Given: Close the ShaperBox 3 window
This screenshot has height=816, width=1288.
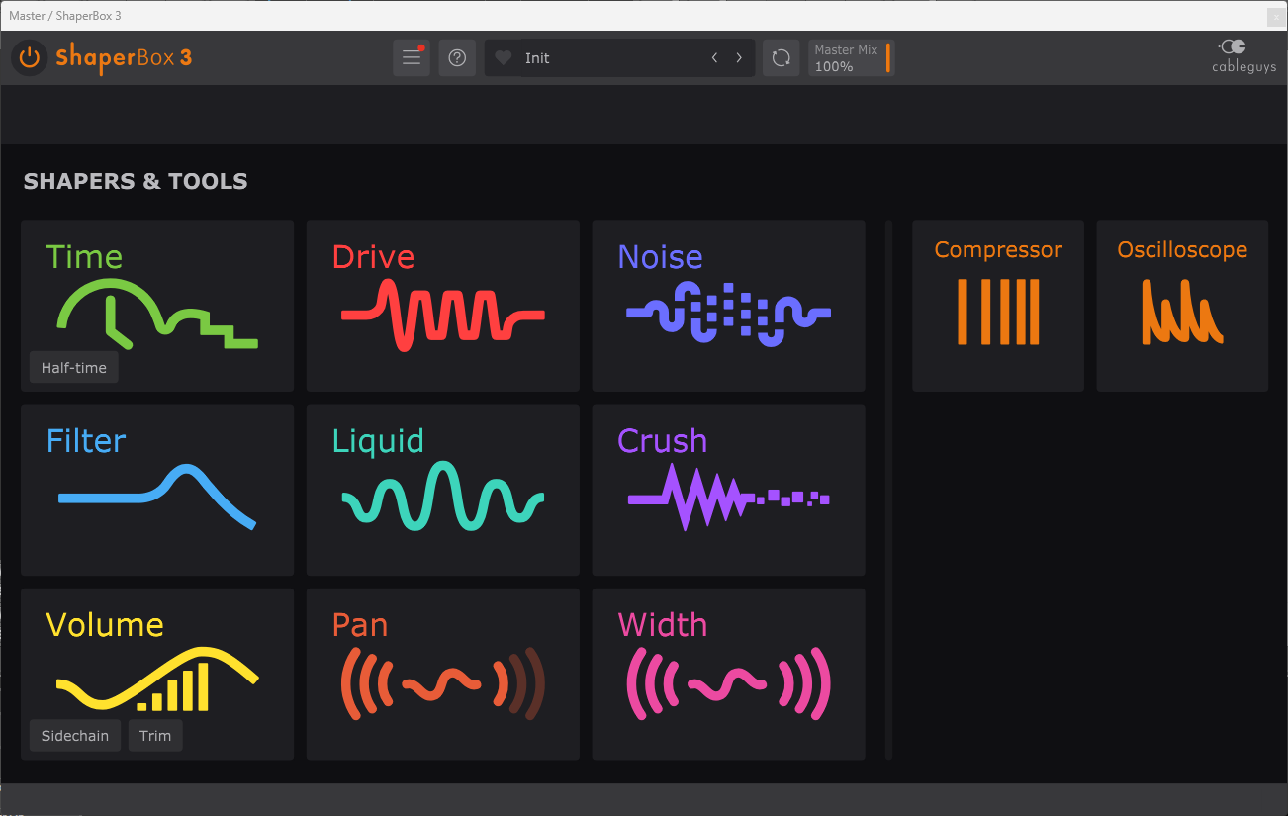Looking at the screenshot, I should [1276, 16].
